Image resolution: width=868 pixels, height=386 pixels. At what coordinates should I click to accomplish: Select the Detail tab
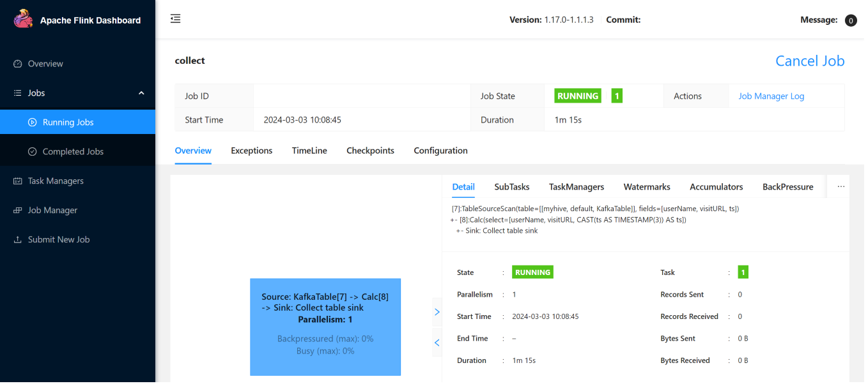(x=463, y=187)
